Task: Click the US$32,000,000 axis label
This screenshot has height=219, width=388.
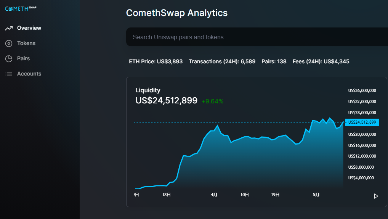Action: 362,101
